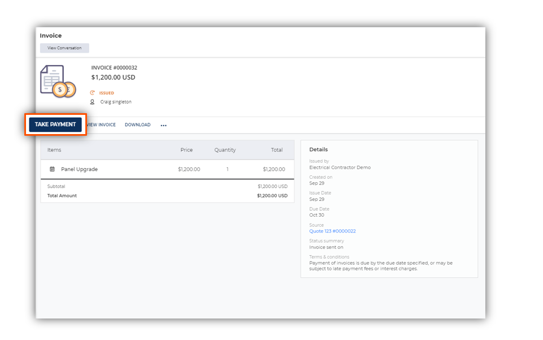Click the invoice document with coins icon

[x=58, y=81]
